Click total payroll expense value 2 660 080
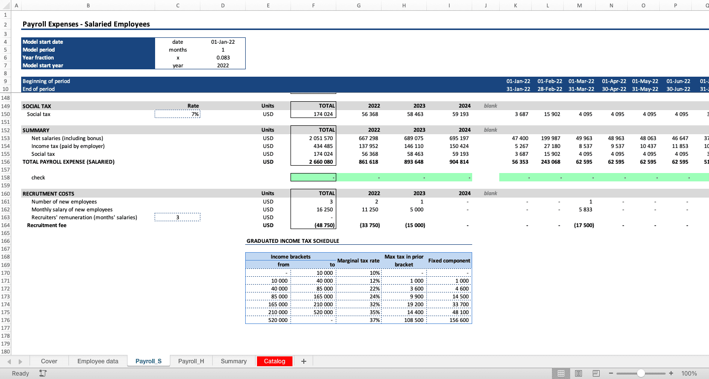 click(313, 162)
